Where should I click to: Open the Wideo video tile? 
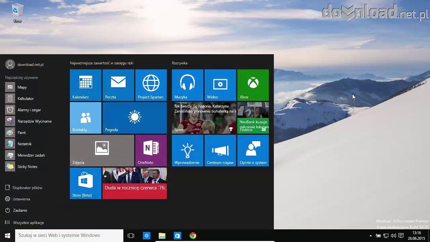point(220,85)
